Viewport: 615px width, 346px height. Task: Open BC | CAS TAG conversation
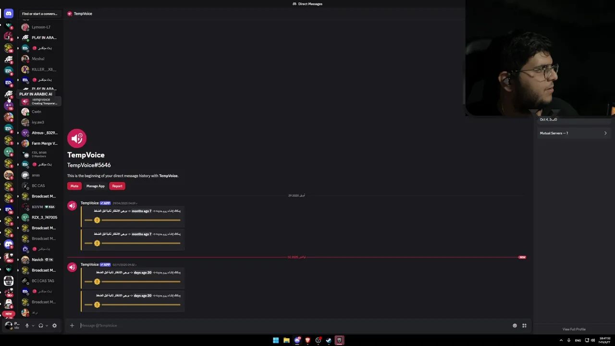pyautogui.click(x=40, y=281)
